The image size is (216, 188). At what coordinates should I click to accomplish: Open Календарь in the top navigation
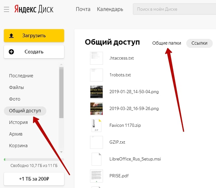(110, 9)
